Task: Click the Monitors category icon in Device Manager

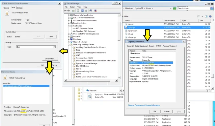Action: coord(71,39)
